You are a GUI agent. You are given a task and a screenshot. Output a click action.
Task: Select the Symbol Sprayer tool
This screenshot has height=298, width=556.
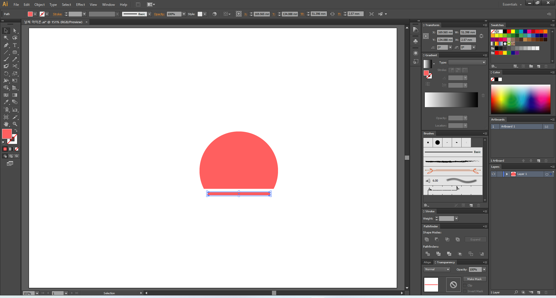pyautogui.click(x=6, y=110)
